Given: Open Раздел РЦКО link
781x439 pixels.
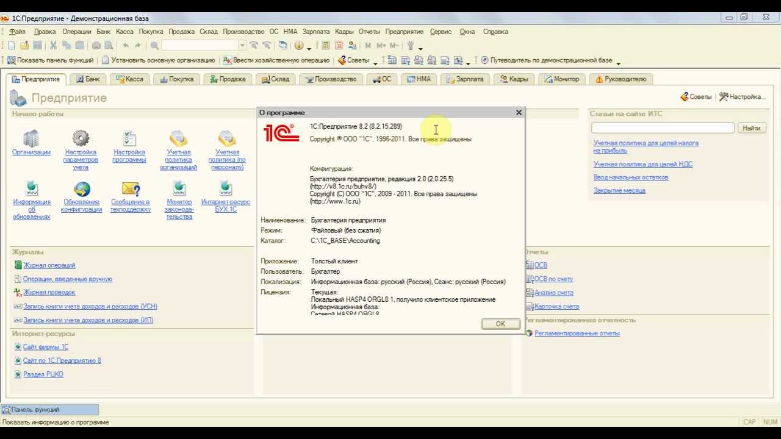Looking at the screenshot, I should tap(43, 374).
